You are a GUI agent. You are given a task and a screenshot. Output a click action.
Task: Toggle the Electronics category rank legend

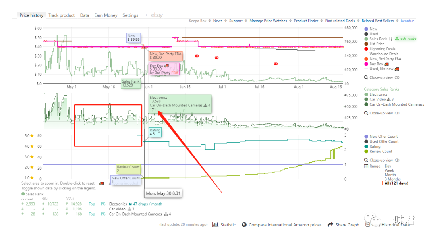376,94
